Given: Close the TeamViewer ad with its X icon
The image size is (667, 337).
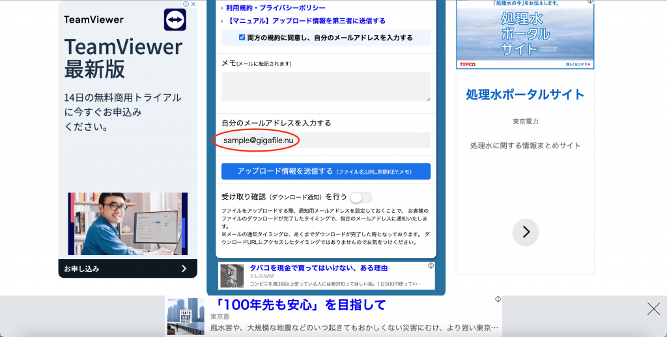Looking at the screenshot, I should 193,5.
